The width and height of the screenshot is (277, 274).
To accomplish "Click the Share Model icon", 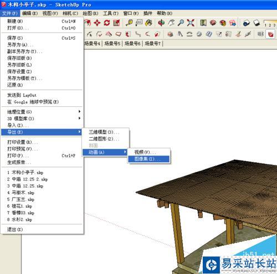I will click(x=223, y=23).
